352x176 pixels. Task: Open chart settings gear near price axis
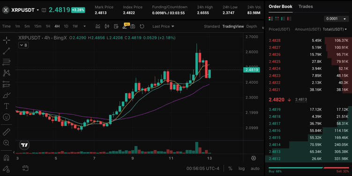253,158
